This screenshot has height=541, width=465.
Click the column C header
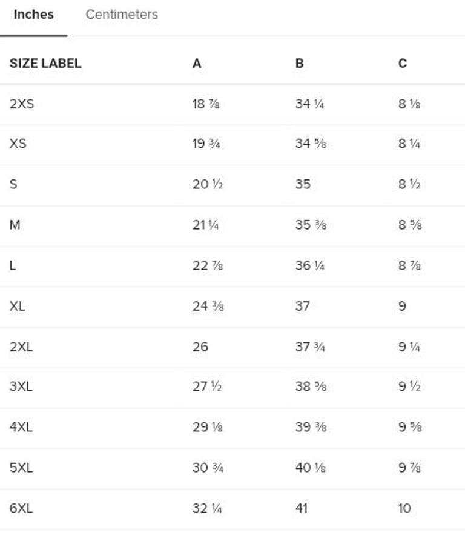(x=403, y=63)
